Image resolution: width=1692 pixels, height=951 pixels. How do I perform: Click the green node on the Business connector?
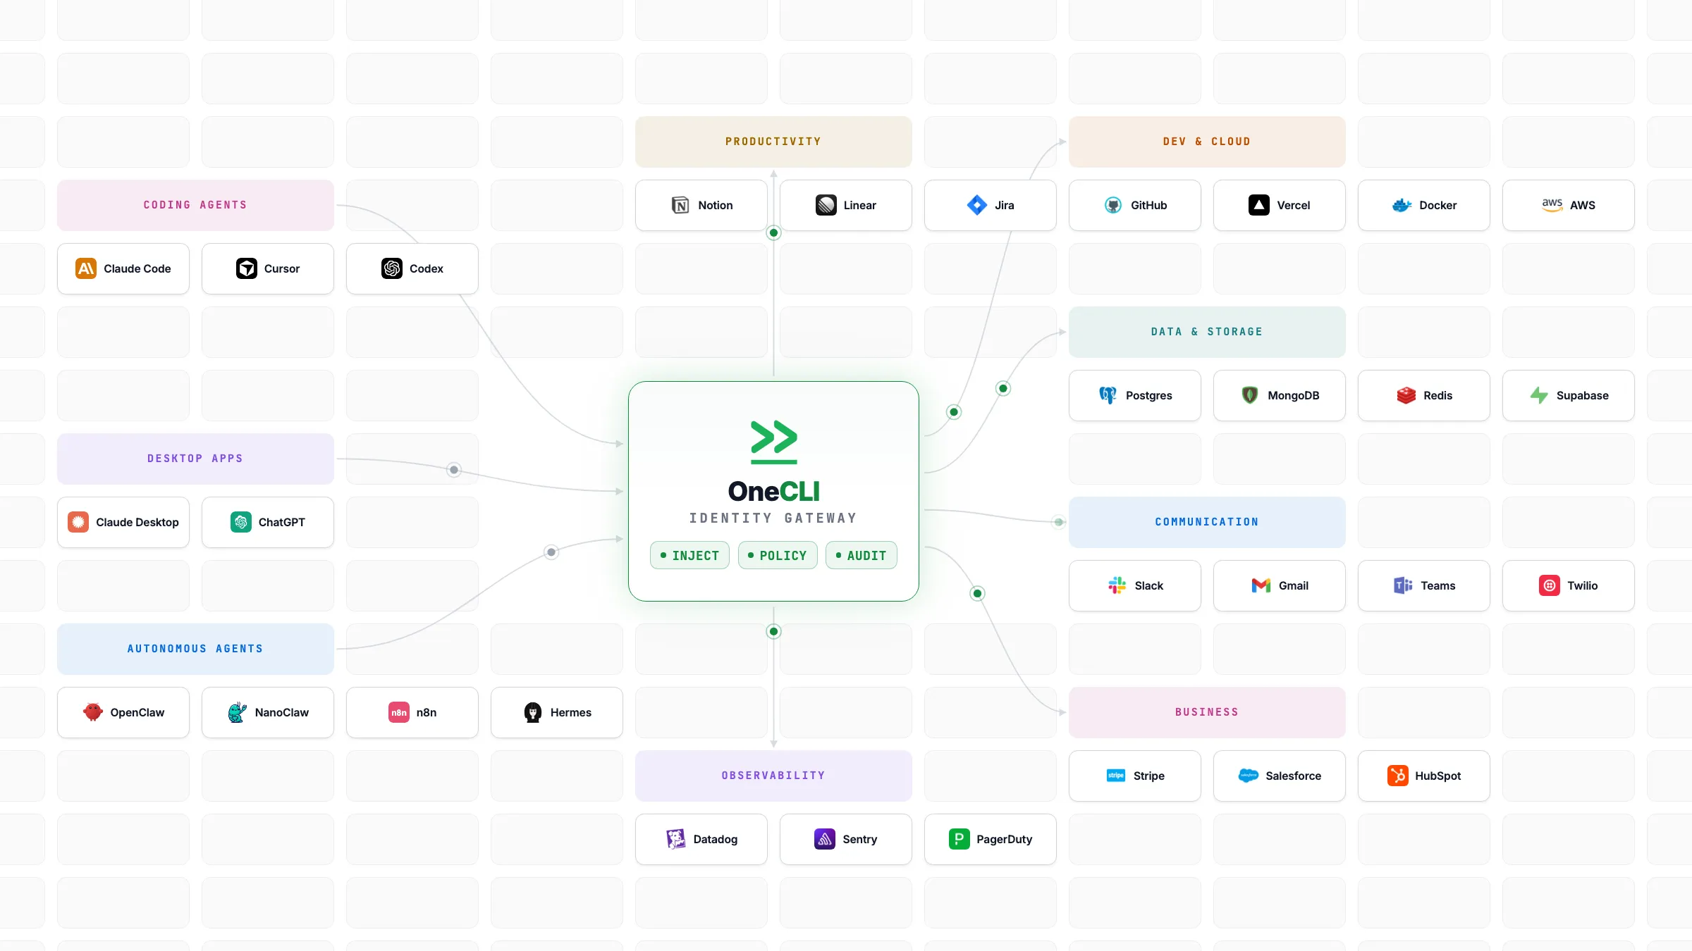(x=977, y=593)
